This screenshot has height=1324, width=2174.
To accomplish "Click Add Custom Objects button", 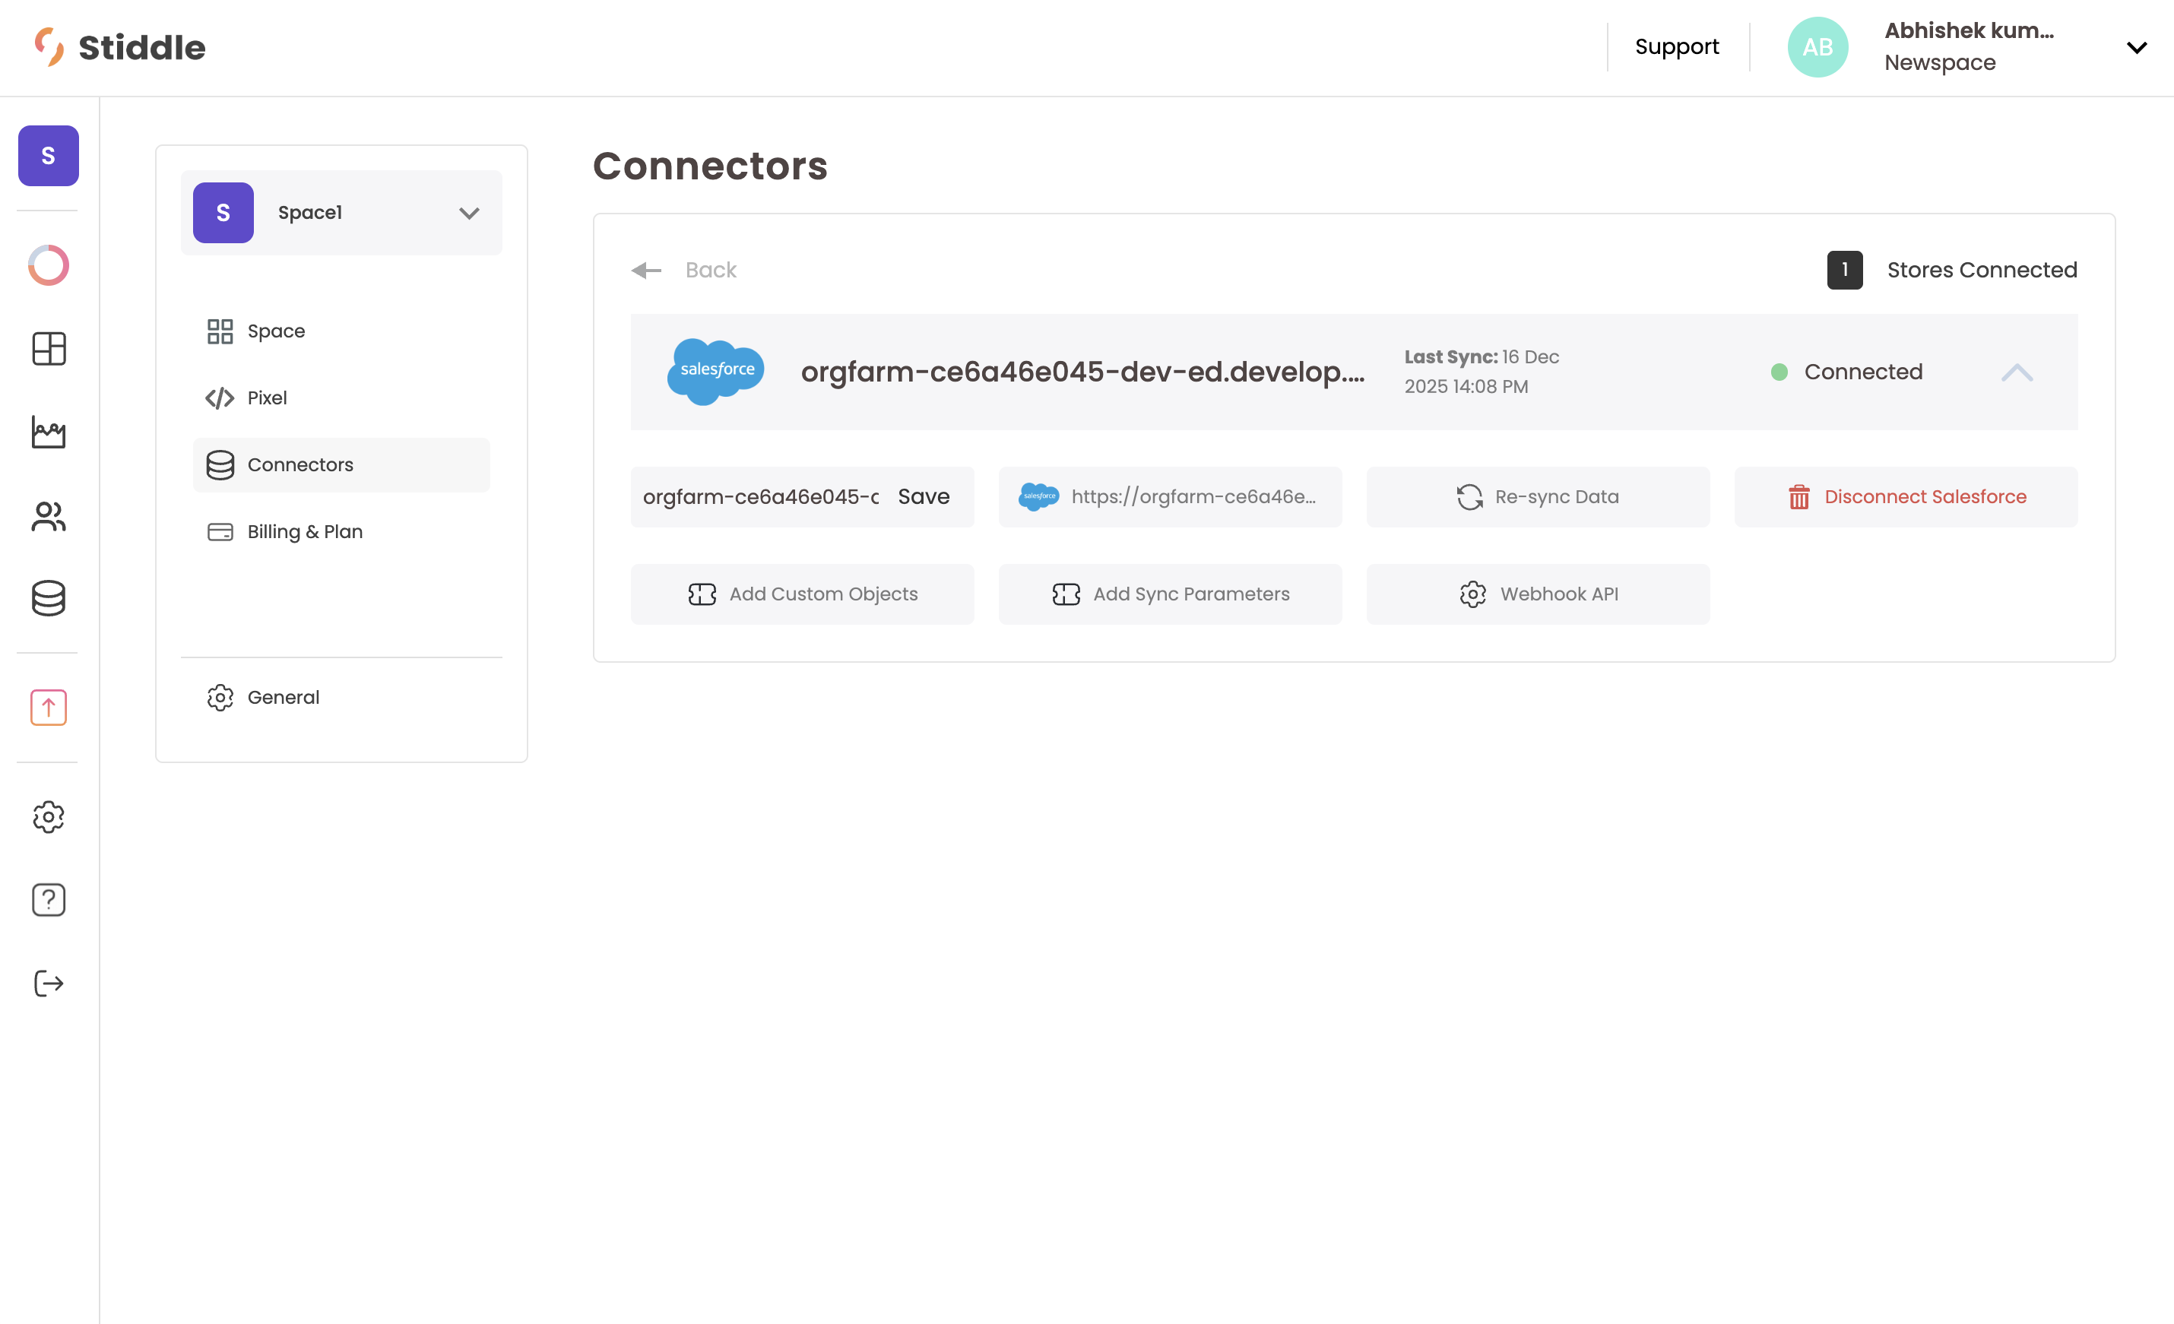I will point(802,594).
